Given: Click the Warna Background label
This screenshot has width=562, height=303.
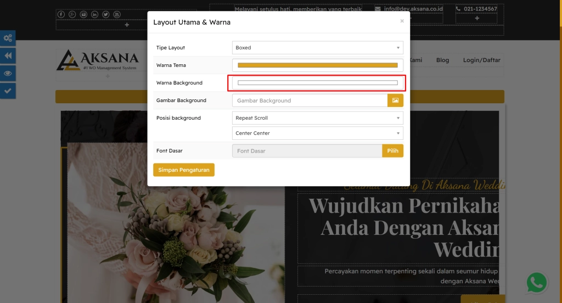Looking at the screenshot, I should coord(179,83).
